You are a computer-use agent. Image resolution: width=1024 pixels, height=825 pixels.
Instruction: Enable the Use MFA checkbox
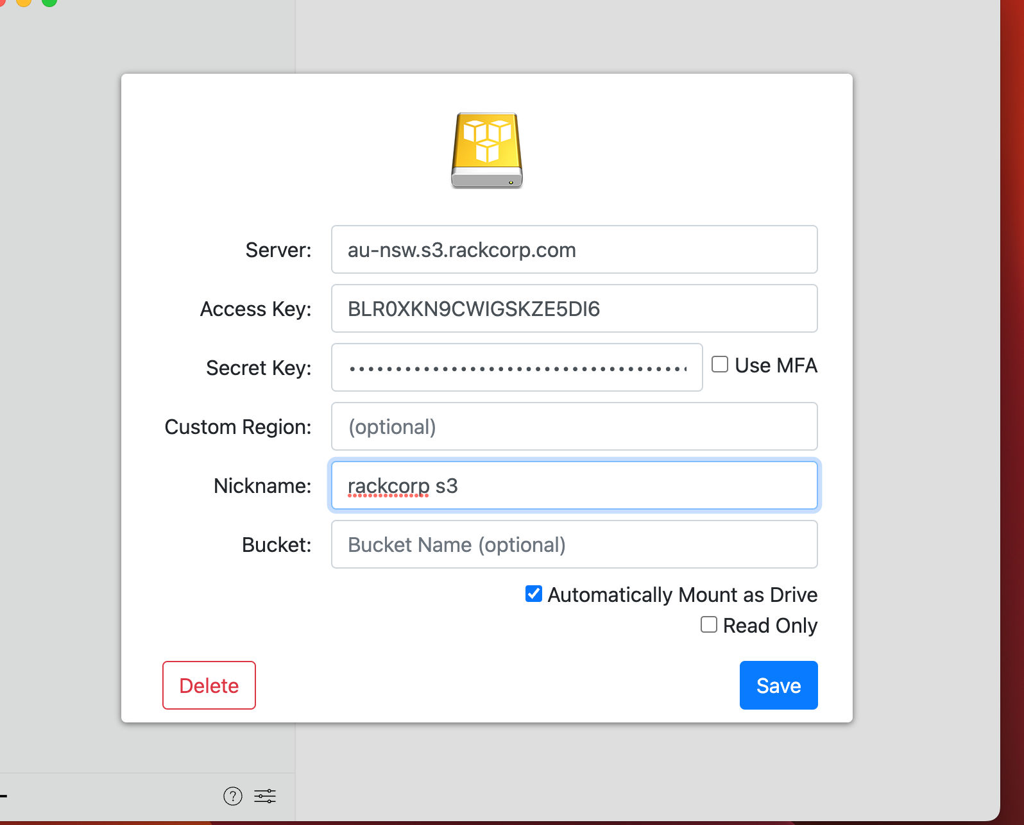click(720, 365)
